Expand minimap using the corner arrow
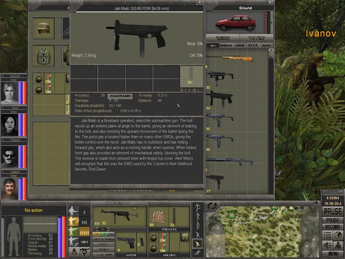Screen dimensions: 345x259 (x=316, y=203)
